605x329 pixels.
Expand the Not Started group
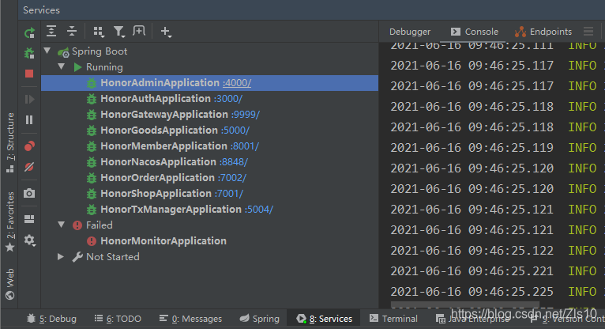pos(61,256)
